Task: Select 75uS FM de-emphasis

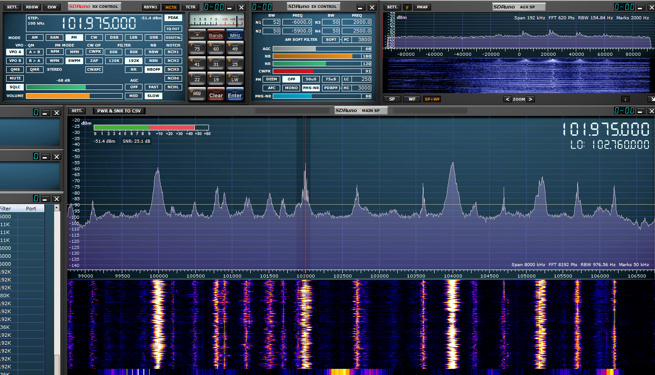Action: pos(331,79)
